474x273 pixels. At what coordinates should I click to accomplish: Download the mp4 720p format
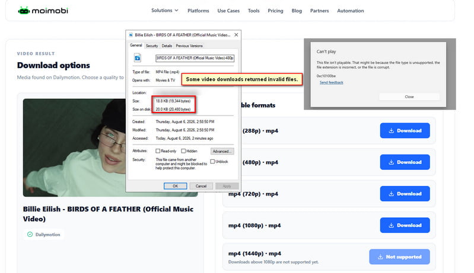tap(405, 194)
